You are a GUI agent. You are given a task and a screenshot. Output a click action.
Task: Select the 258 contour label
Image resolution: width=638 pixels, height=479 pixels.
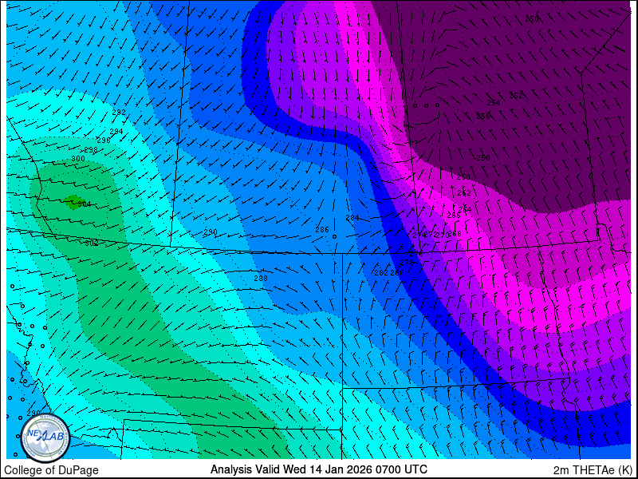[483, 157]
